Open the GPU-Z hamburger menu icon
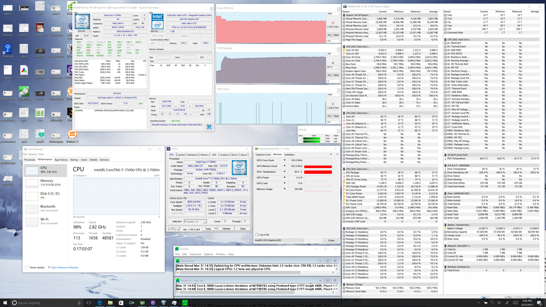 pos(337,154)
